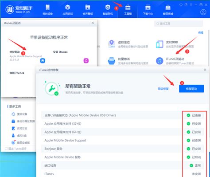Select Apple 应用程序支持 (32 位) row
Screen dimensions: 210x177
coord(123,124)
